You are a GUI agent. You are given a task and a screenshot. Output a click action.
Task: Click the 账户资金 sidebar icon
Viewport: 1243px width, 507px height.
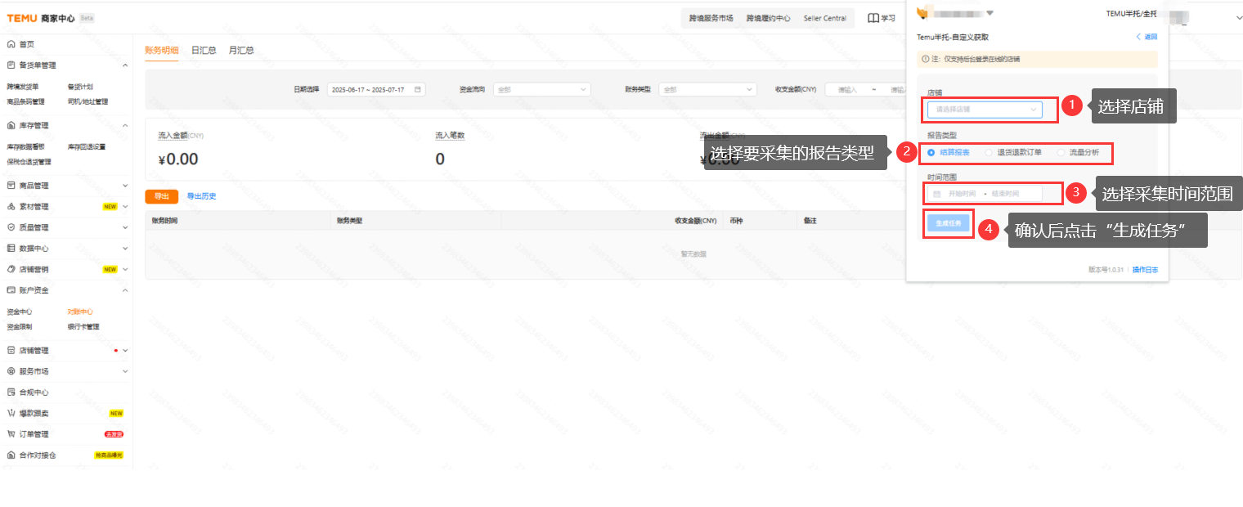click(11, 290)
